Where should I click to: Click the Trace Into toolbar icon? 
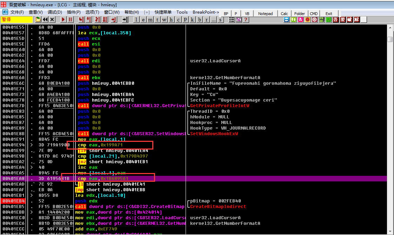[x=98, y=20]
